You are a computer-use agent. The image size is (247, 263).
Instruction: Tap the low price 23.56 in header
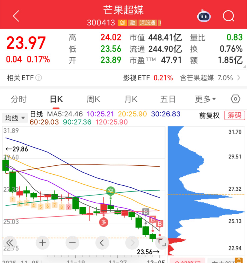[x=111, y=49]
